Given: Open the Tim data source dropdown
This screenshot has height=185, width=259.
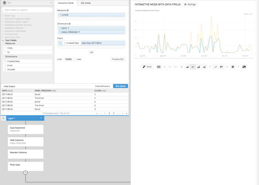Looking at the screenshot, I should pos(27,3).
